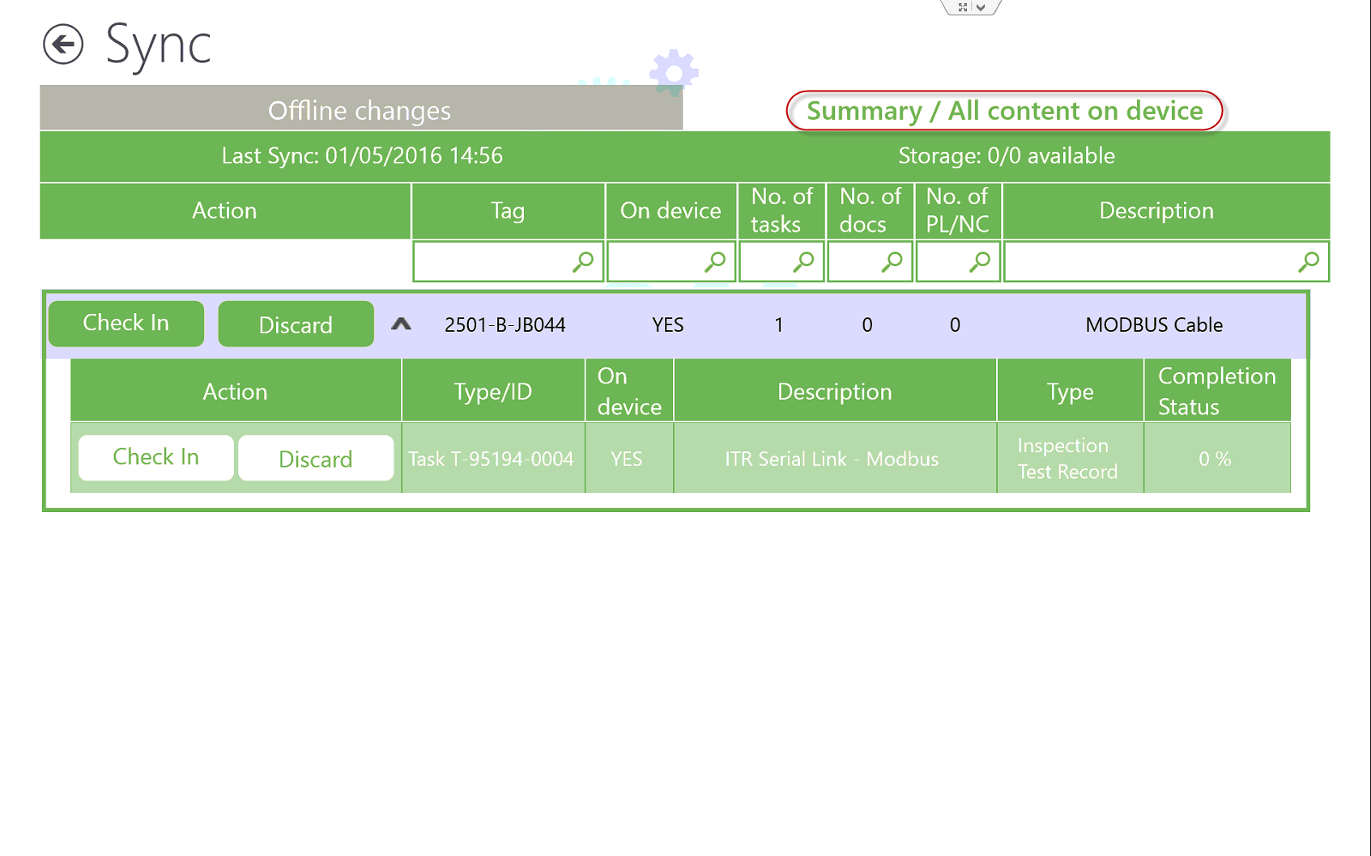Click the sync gear icon
Image resolution: width=1371 pixels, height=856 pixels.
pyautogui.click(x=674, y=73)
